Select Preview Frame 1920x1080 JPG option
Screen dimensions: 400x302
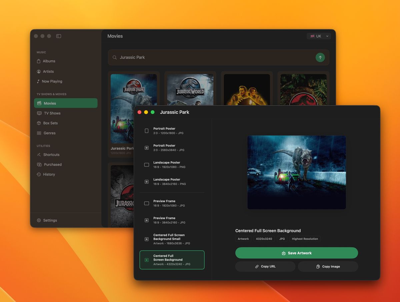pos(172,203)
